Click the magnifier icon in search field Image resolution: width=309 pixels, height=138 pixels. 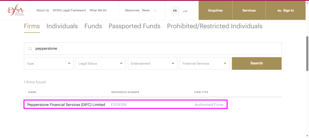click(x=30, y=49)
